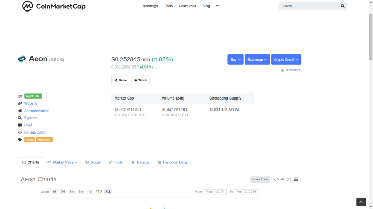
Task: Open the three-dot more menu in navigation
Action: (x=217, y=6)
